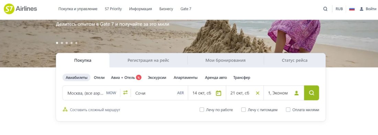Click the complex route triangle icon
Viewport: 378px width, 135px height.
(65, 110)
